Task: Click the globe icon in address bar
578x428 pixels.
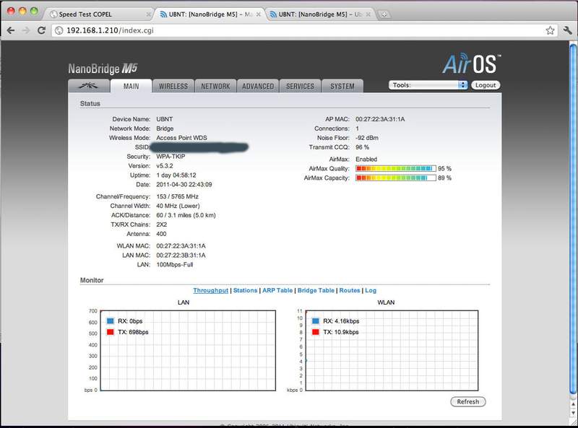Action: pyautogui.click(x=59, y=30)
